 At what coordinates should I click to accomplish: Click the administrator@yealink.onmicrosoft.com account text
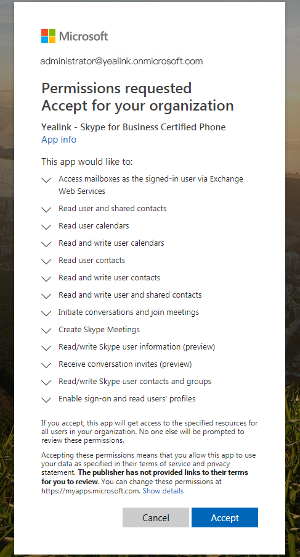[121, 61]
